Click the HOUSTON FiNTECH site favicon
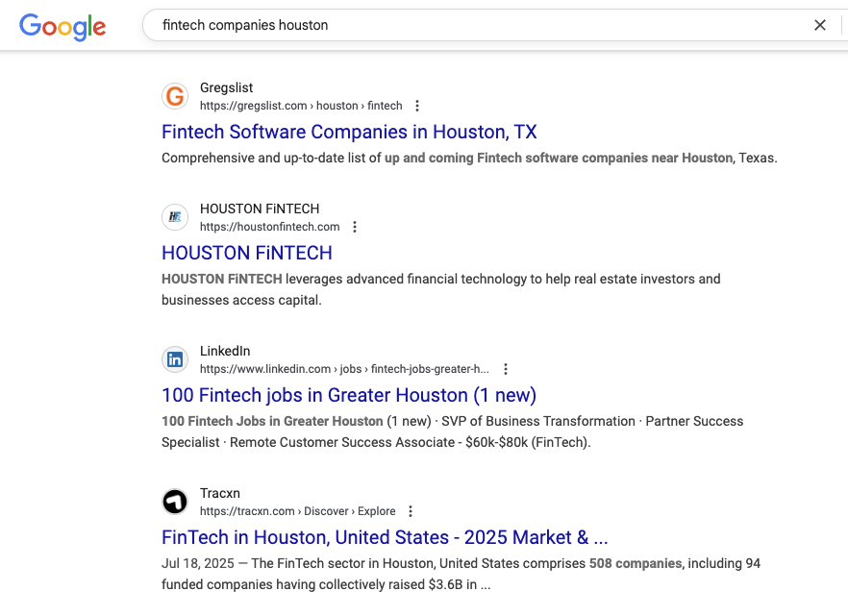This screenshot has width=848, height=616. point(175,217)
